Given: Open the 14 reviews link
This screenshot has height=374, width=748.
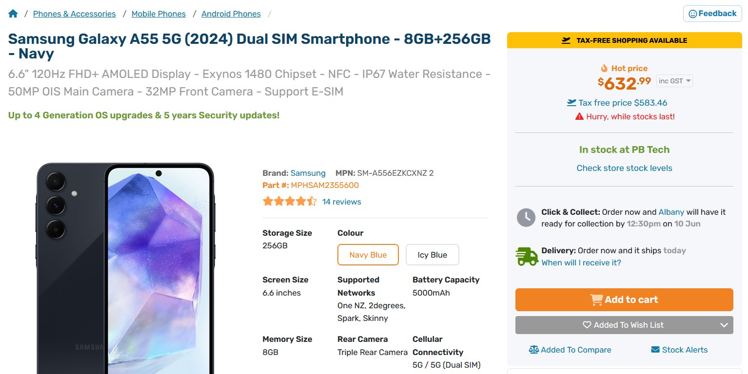Looking at the screenshot, I should click(342, 202).
